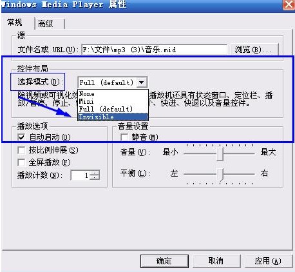This screenshot has width=295, height=272.
Task: Click the 音量 volume slider thumb
Action: pyautogui.click(x=220, y=154)
